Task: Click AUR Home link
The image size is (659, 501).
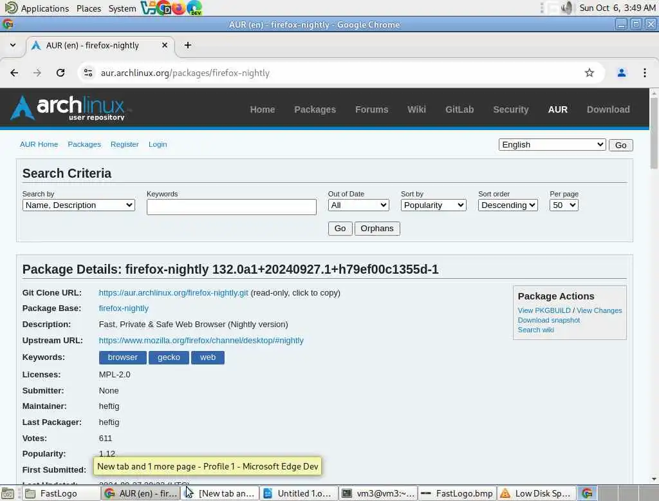Action: pos(39,144)
